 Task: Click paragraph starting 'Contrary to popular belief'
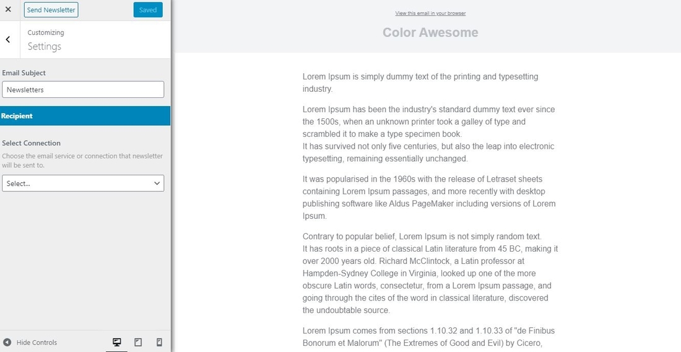(x=430, y=273)
